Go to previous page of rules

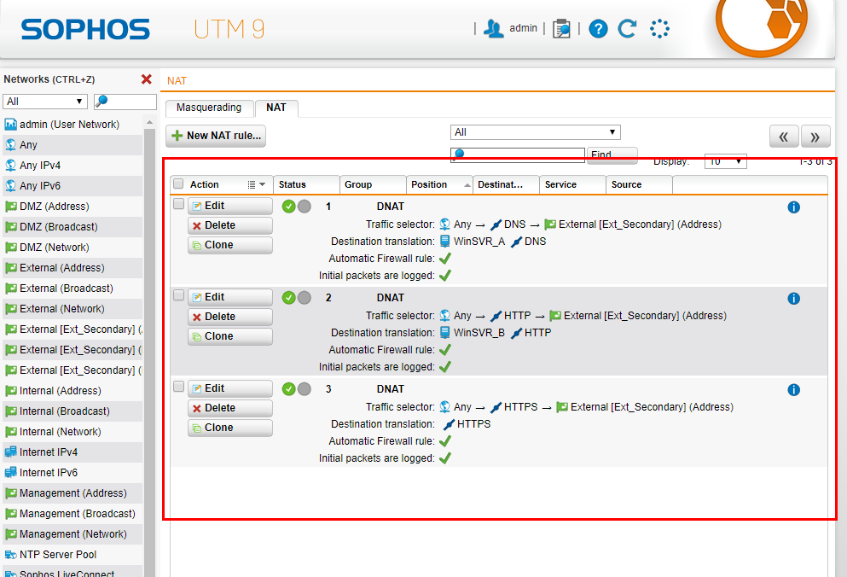(784, 137)
